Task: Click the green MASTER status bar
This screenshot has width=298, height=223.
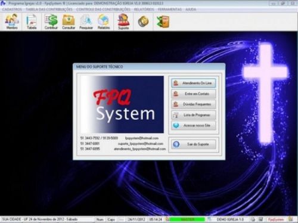Action: pos(187,219)
